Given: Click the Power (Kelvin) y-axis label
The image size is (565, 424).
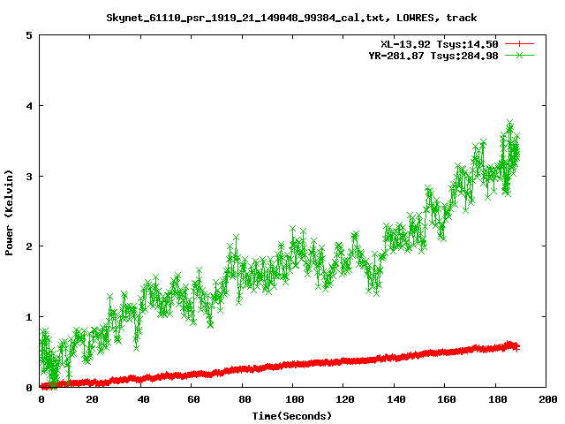Looking at the screenshot, I should (10, 211).
